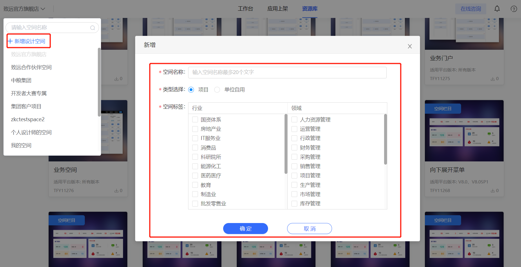Screen dimensions: 521x267
Task: Check the 人力资源管理 checkbox
Action: coord(294,119)
